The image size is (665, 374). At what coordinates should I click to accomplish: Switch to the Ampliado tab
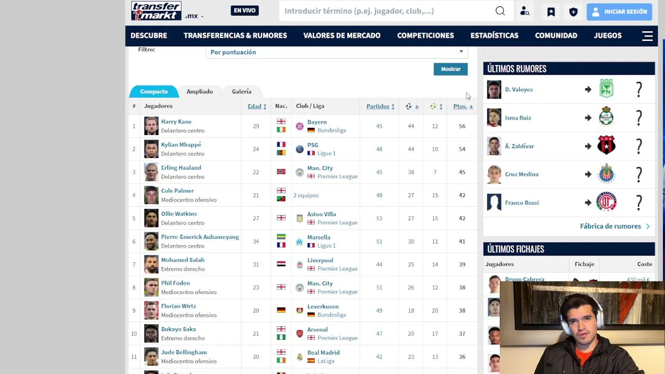click(199, 91)
